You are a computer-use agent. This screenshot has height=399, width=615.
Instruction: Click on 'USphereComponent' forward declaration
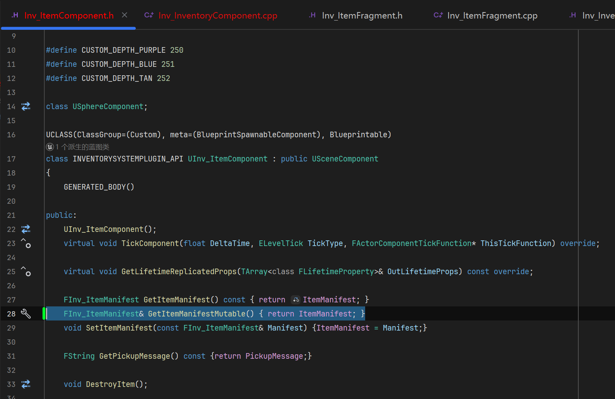click(108, 106)
